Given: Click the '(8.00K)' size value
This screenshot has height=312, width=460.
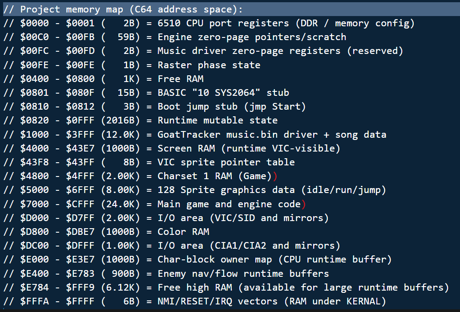Looking at the screenshot, I should [120, 190].
